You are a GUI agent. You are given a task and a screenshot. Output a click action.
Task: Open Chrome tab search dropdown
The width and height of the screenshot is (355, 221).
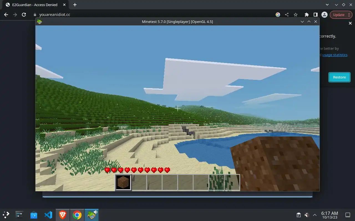327,5
